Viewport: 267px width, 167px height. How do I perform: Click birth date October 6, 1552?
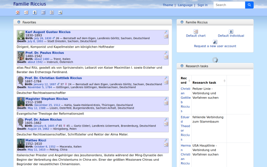click(x=45, y=147)
